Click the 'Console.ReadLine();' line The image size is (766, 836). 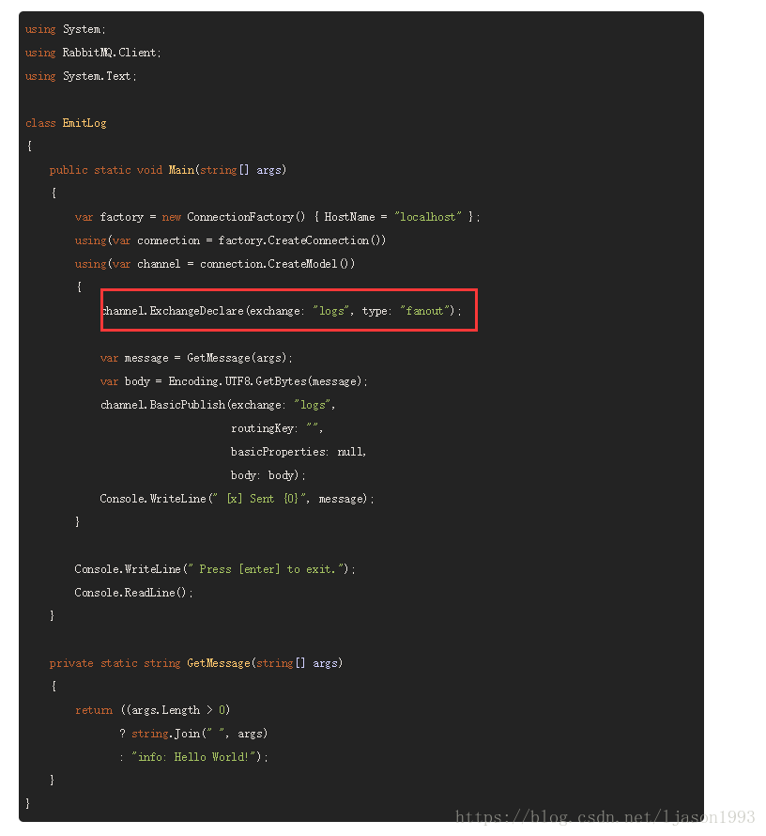pos(133,593)
